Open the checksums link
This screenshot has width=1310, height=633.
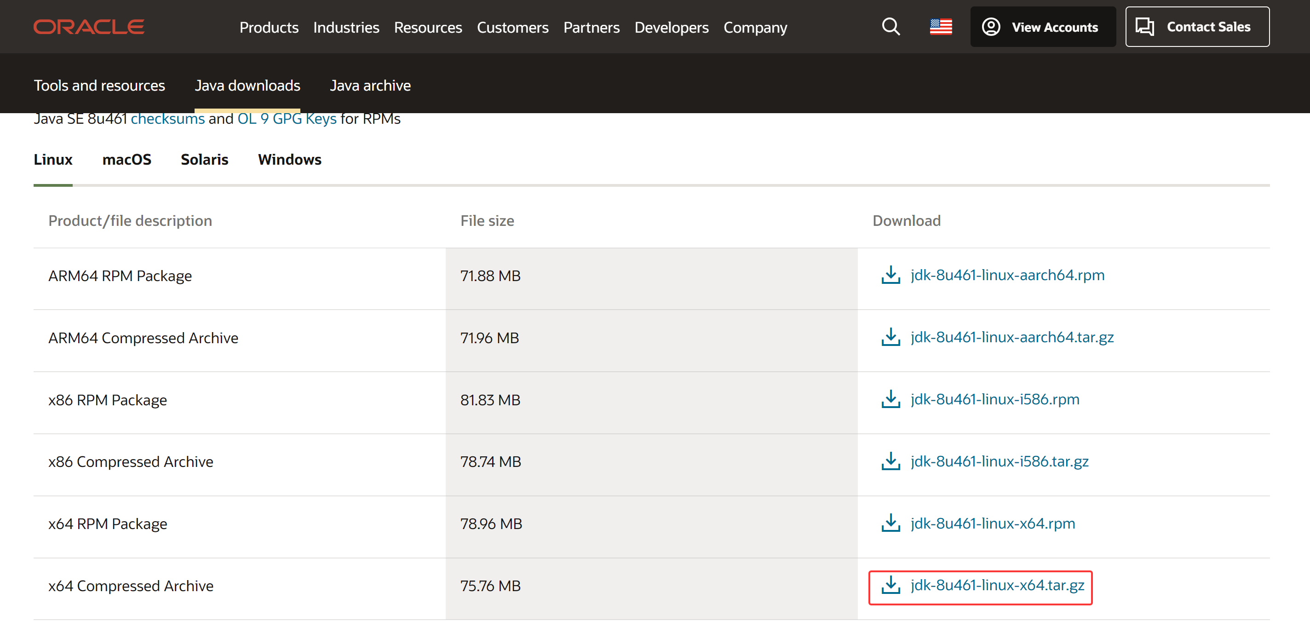(x=167, y=120)
